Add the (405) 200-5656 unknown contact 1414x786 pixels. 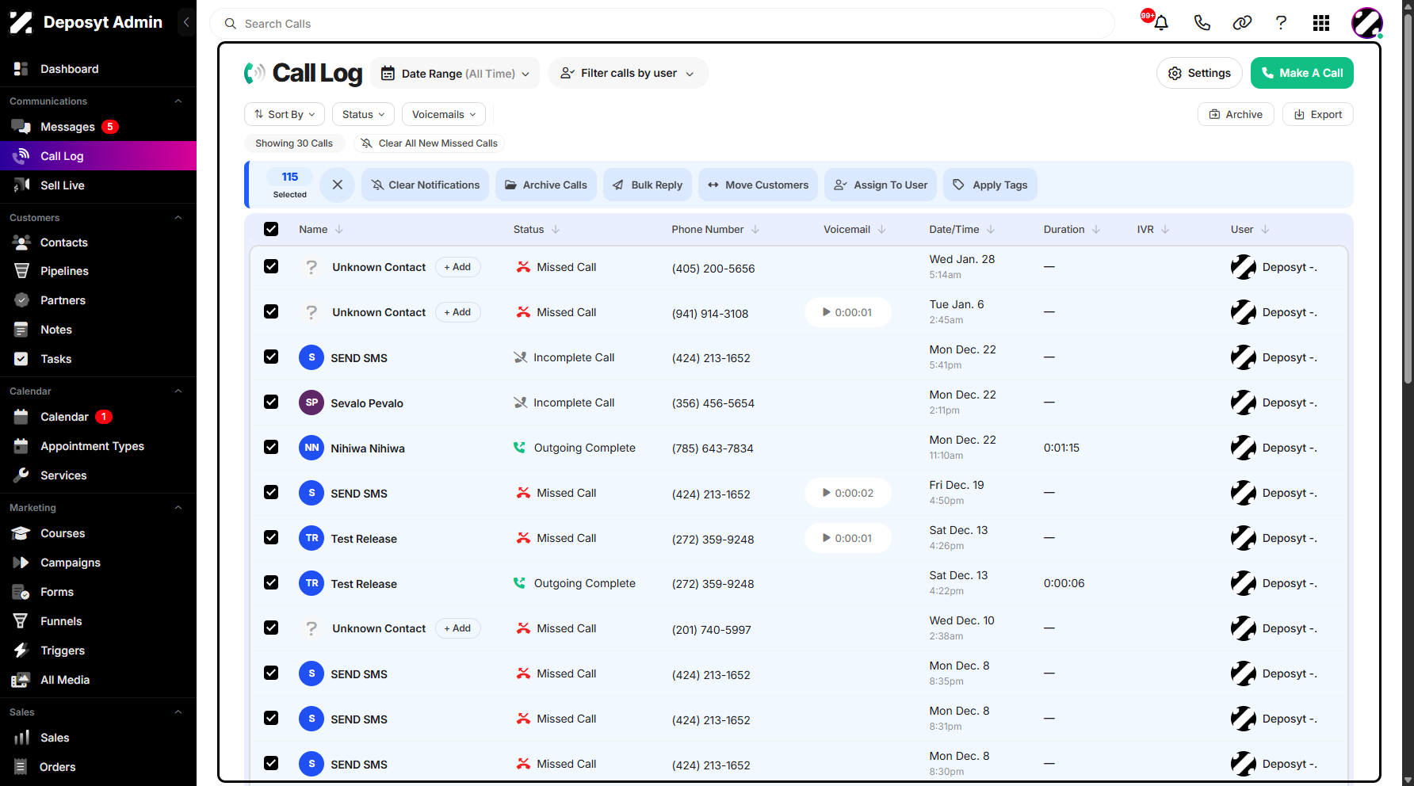(x=458, y=267)
